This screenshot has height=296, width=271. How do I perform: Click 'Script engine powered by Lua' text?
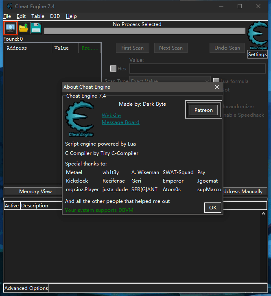pos(101,144)
